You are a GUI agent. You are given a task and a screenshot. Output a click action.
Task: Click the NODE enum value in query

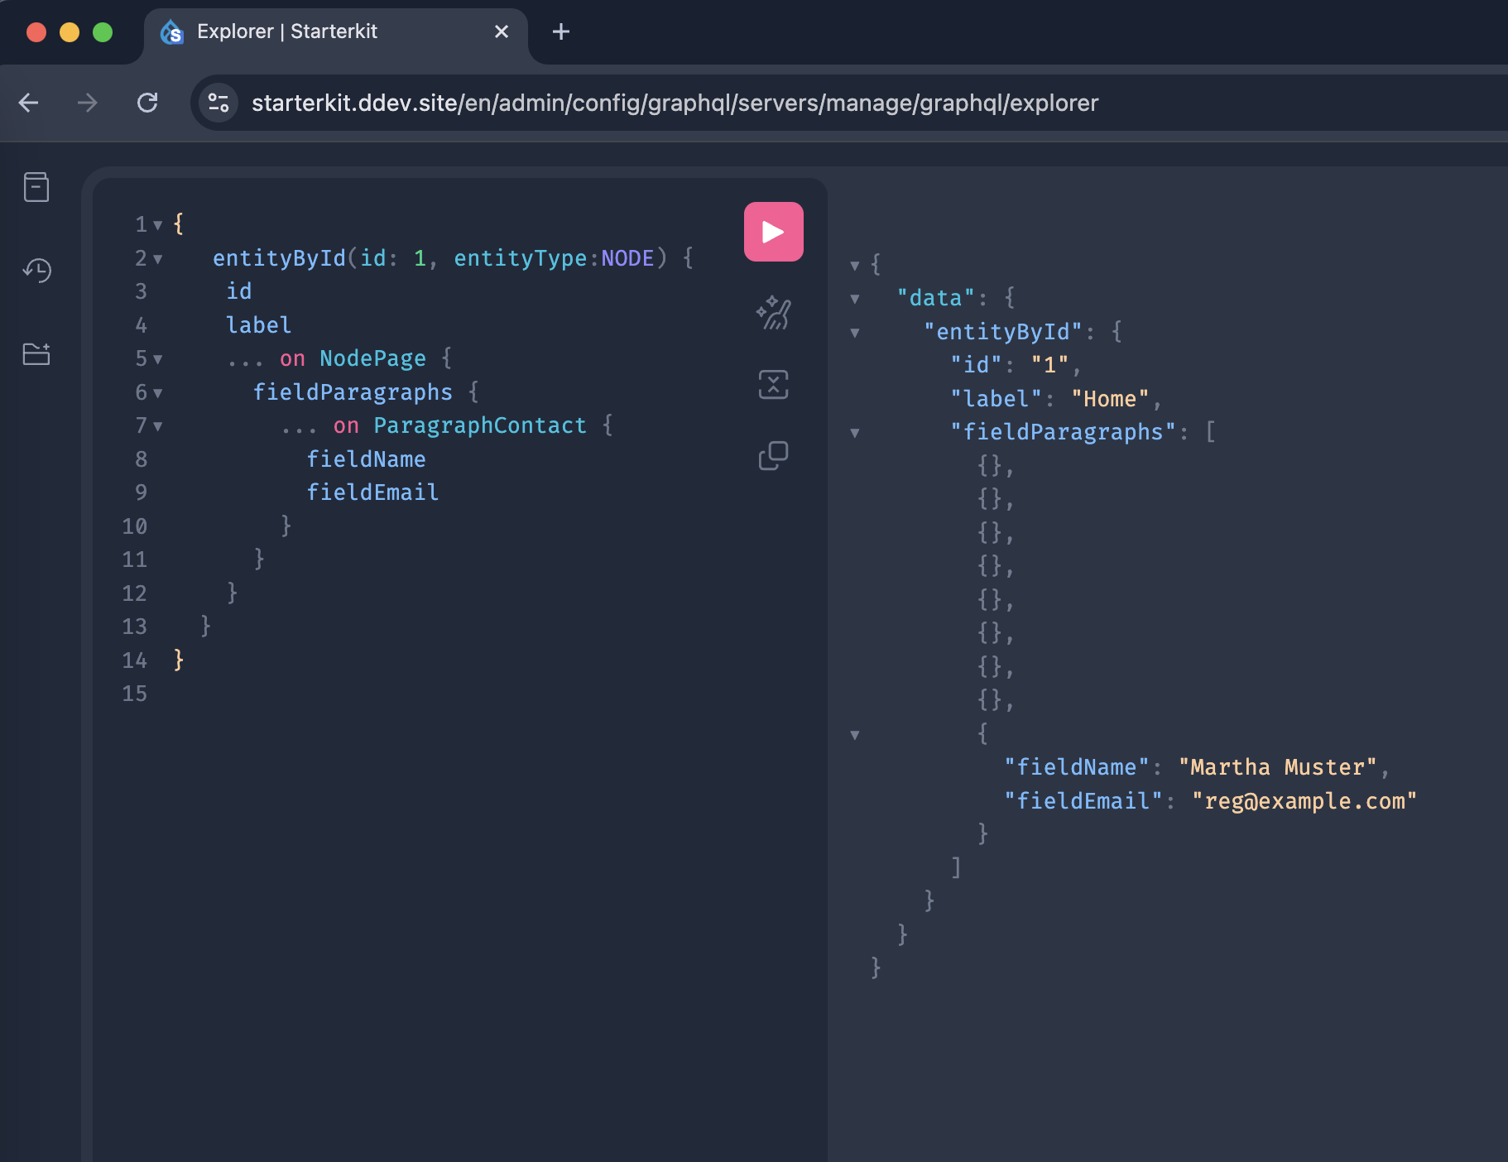click(627, 258)
